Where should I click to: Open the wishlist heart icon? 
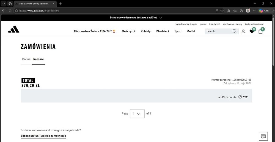(x=252, y=31)
